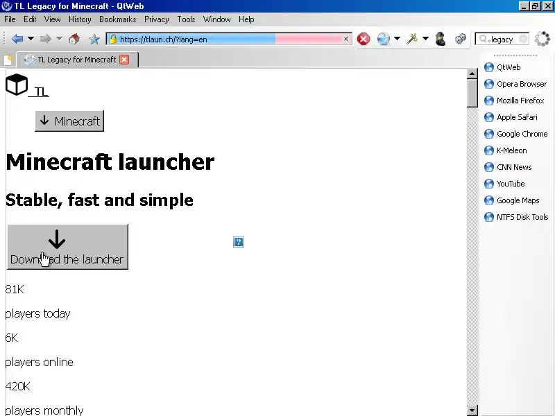The width and height of the screenshot is (555, 416).
Task: Open YouTube bookmark
Action: (x=504, y=184)
